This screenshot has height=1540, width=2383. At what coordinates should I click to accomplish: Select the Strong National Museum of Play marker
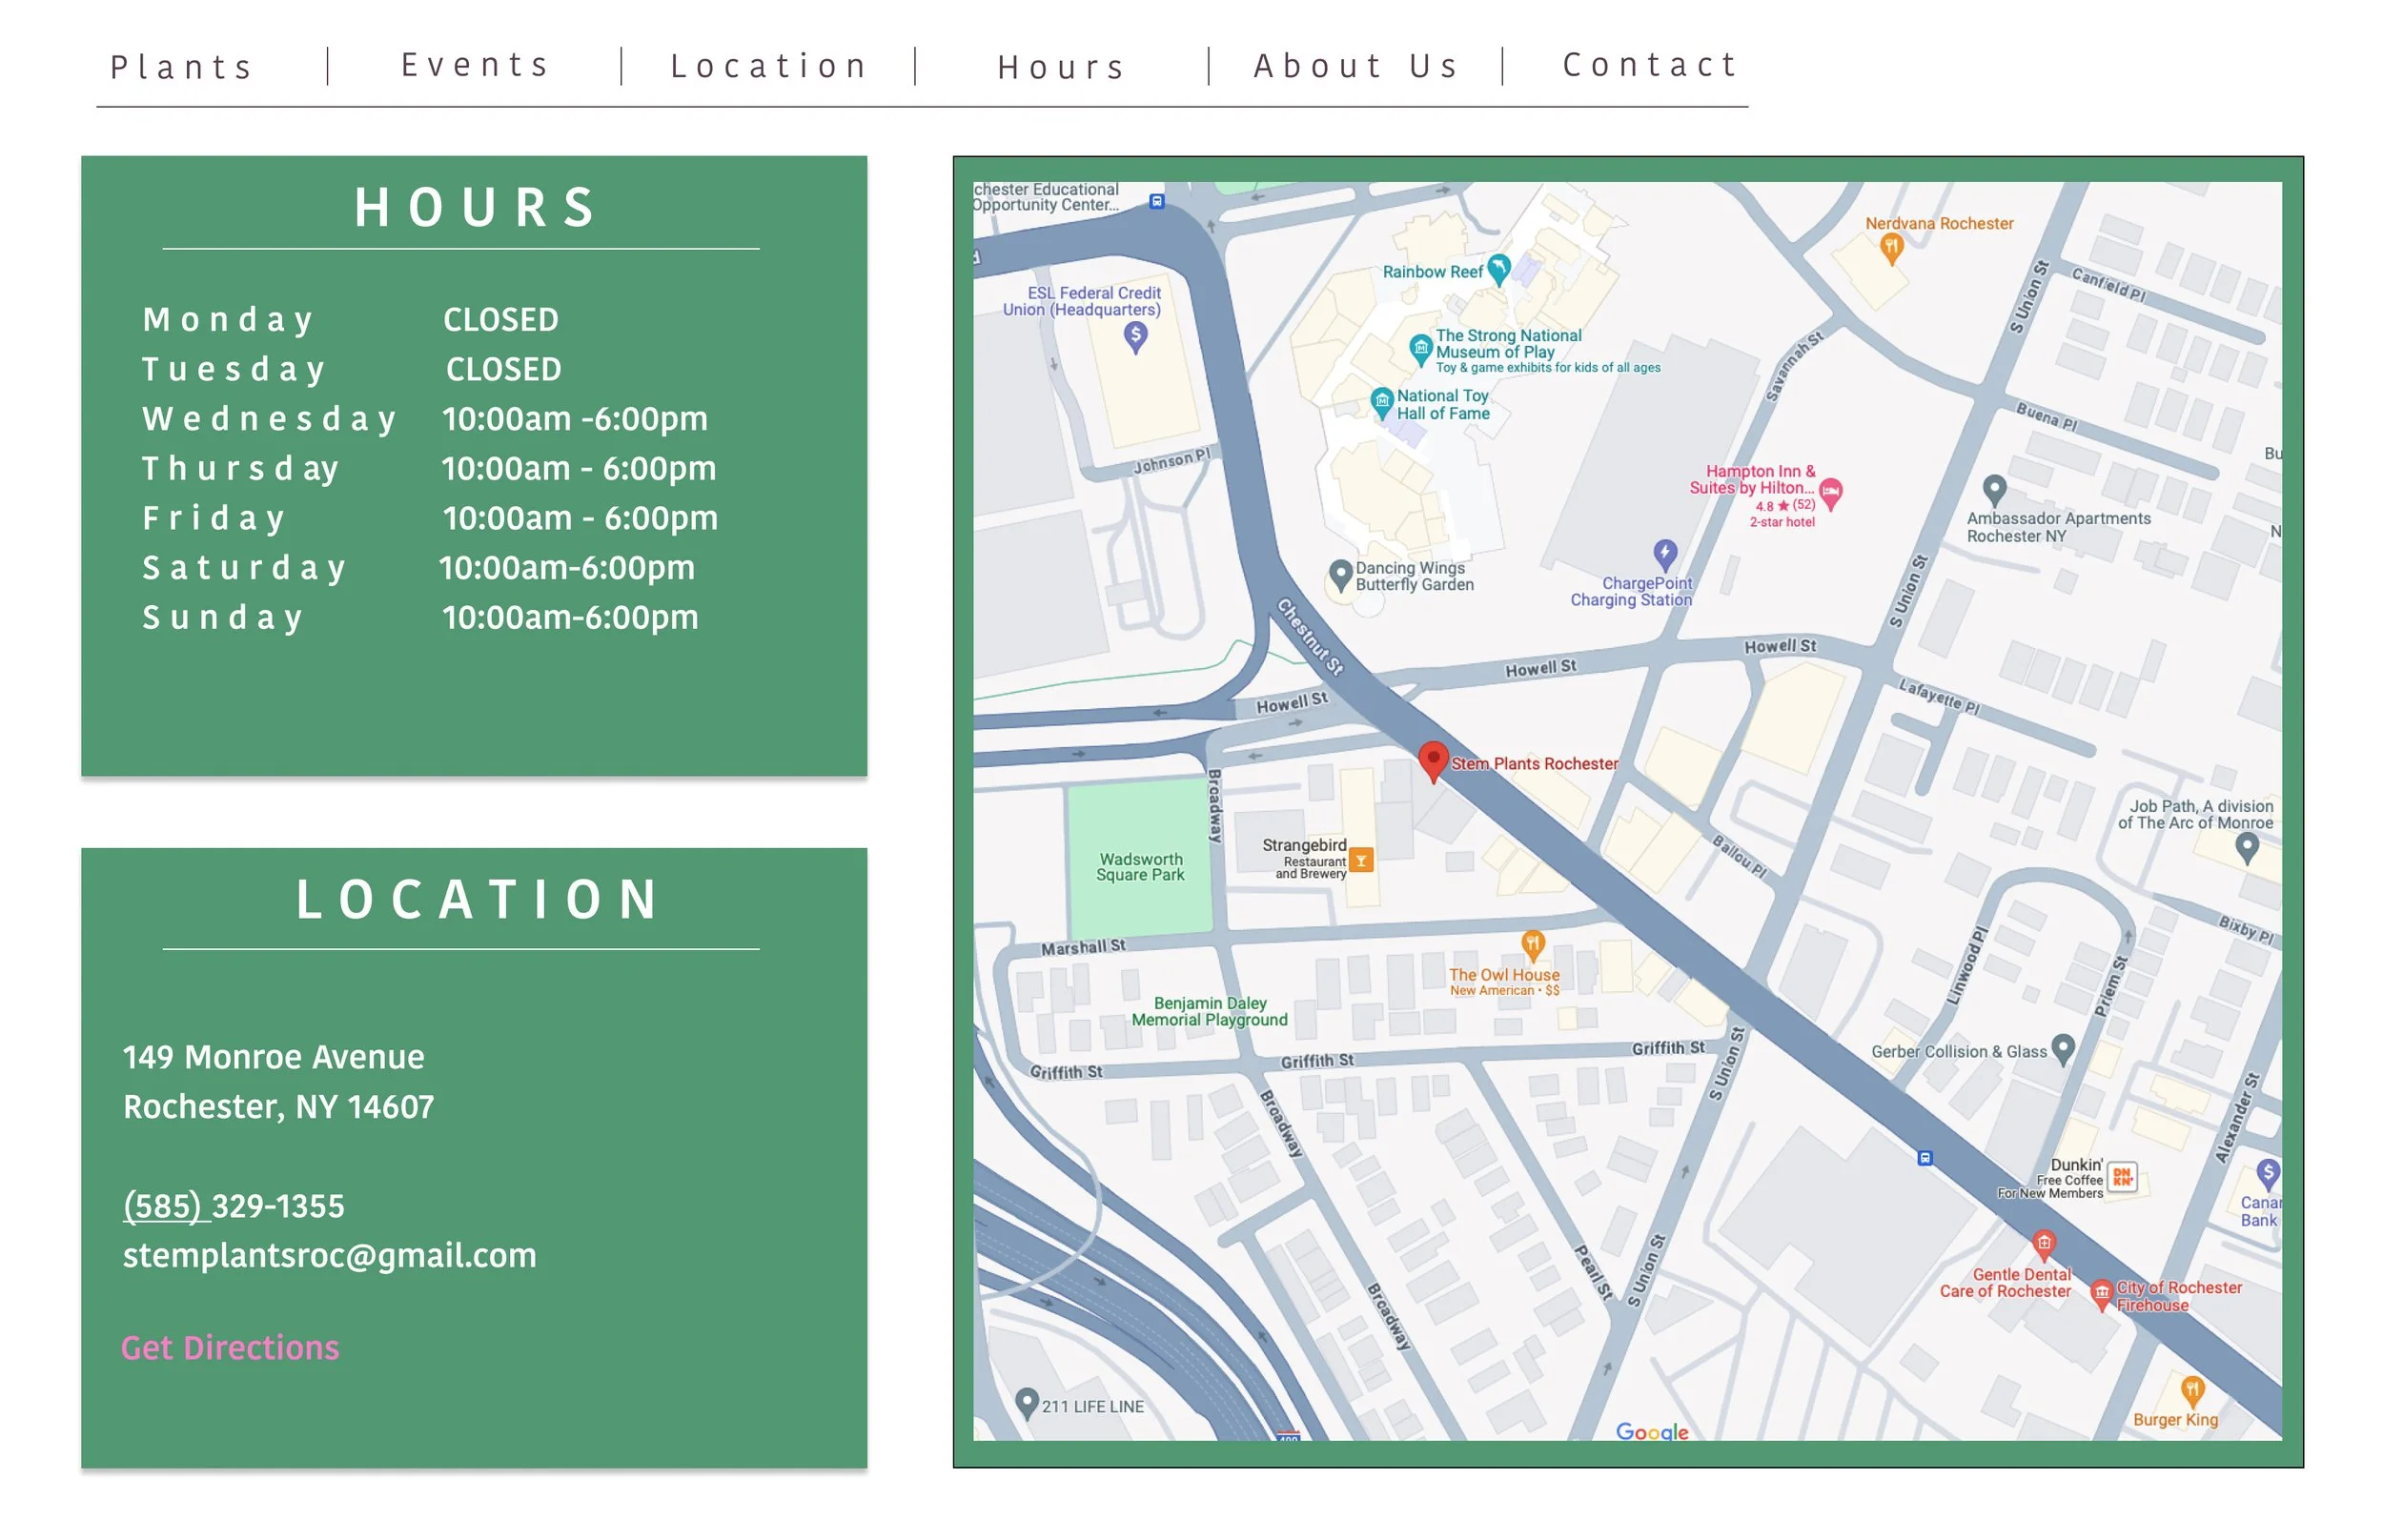1420,348
